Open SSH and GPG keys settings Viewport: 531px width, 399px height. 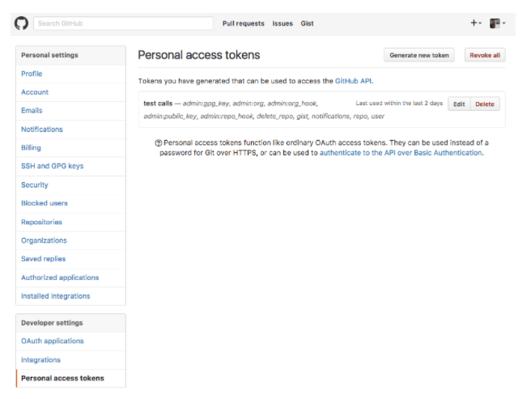click(70, 166)
